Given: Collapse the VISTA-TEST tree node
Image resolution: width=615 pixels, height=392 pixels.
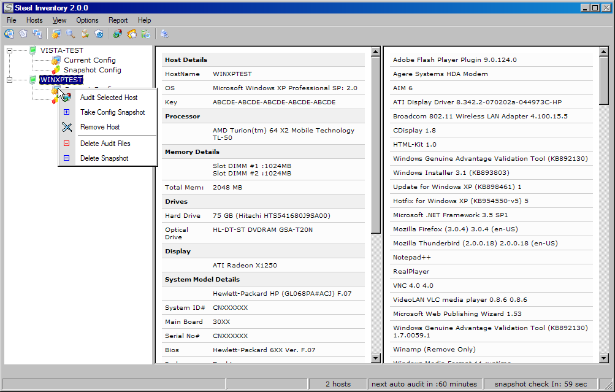Looking at the screenshot, I should pos(9,50).
